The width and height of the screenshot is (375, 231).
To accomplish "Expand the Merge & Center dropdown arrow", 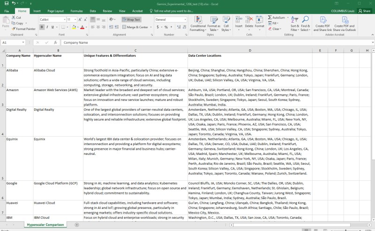I will 151,27.
